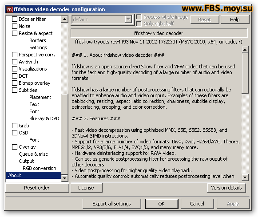Toggle the OSD checkbox

(x=15, y=133)
